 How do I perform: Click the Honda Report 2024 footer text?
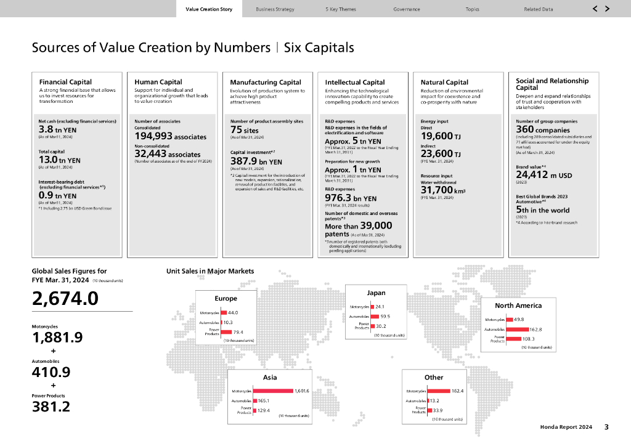pyautogui.click(x=566, y=427)
